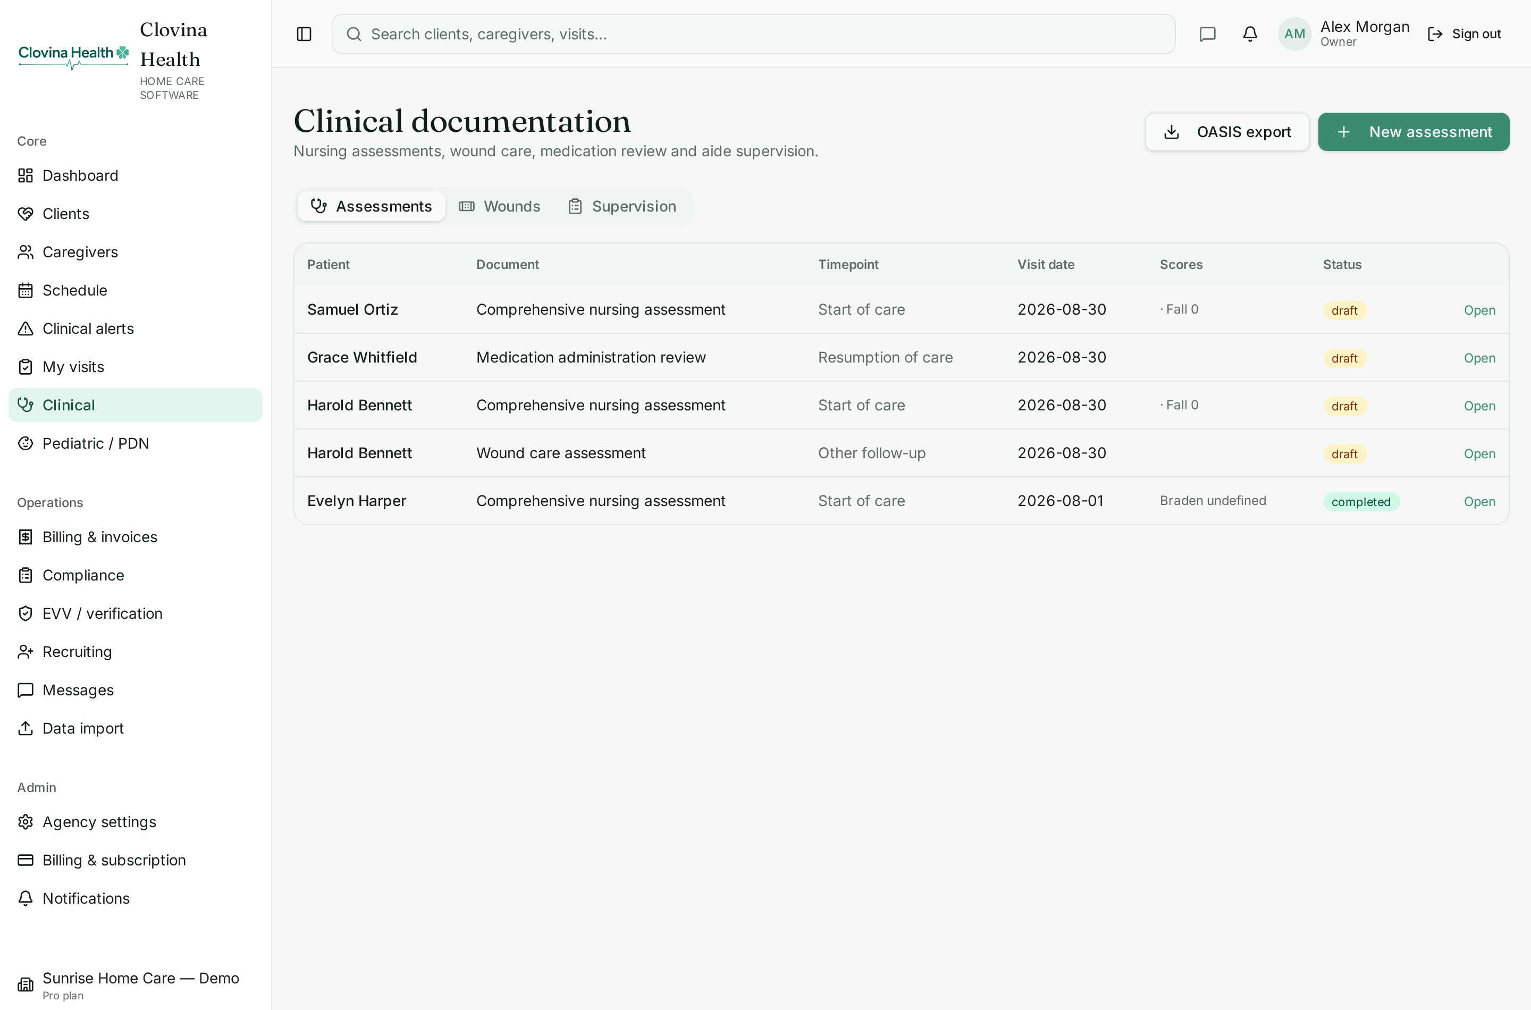Open Harold Bennett's wound care assessment
Viewport: 1531px width, 1010px height.
pos(1479,453)
